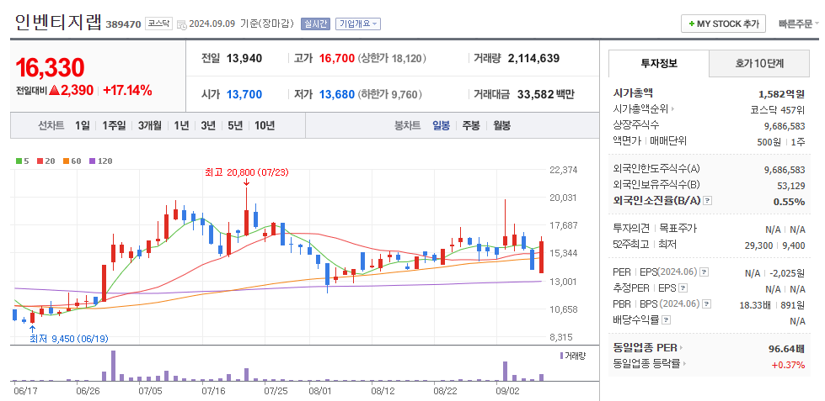The image size is (825, 401).
Task: Select the 5년 line chart period
Action: coord(234,126)
